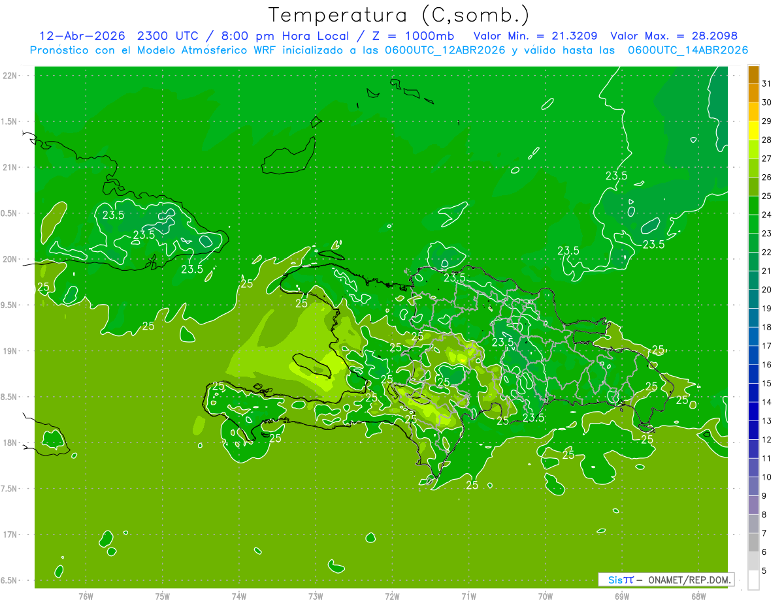Click the 0600UTC_14ABR2026 validity text

tap(687, 50)
